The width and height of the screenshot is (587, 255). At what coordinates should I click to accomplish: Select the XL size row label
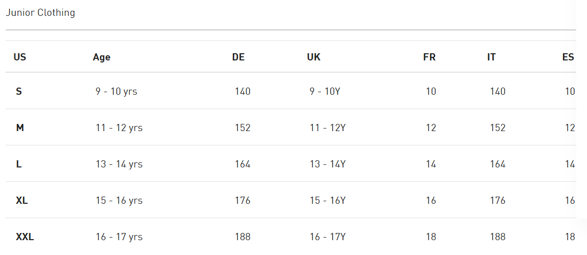[22, 200]
